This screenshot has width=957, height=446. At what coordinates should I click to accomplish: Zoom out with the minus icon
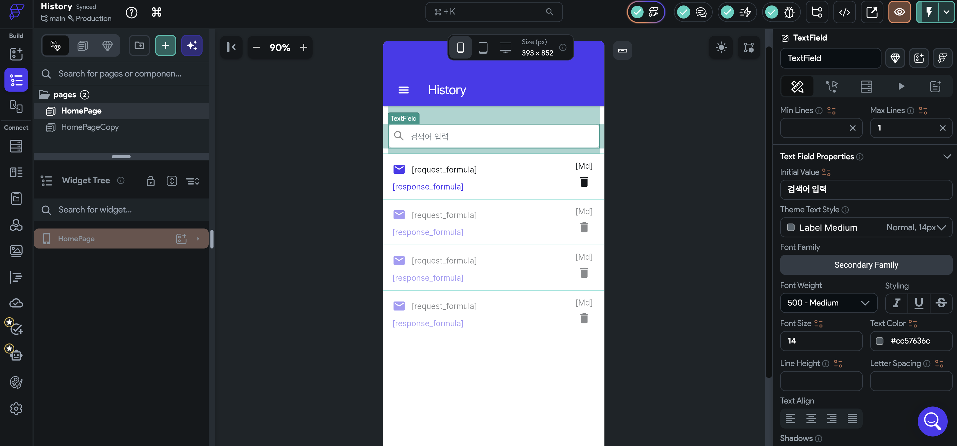[256, 47]
